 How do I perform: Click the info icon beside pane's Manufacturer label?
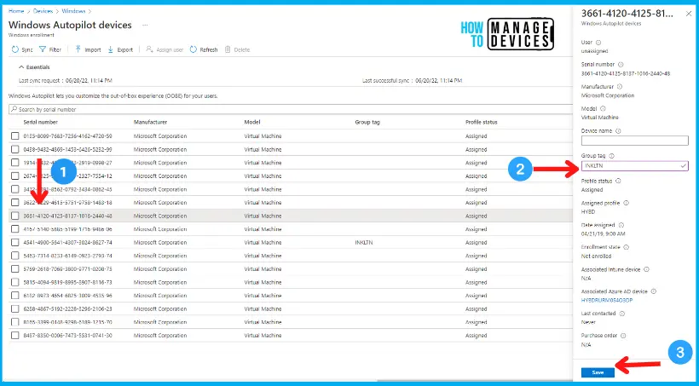coord(619,86)
